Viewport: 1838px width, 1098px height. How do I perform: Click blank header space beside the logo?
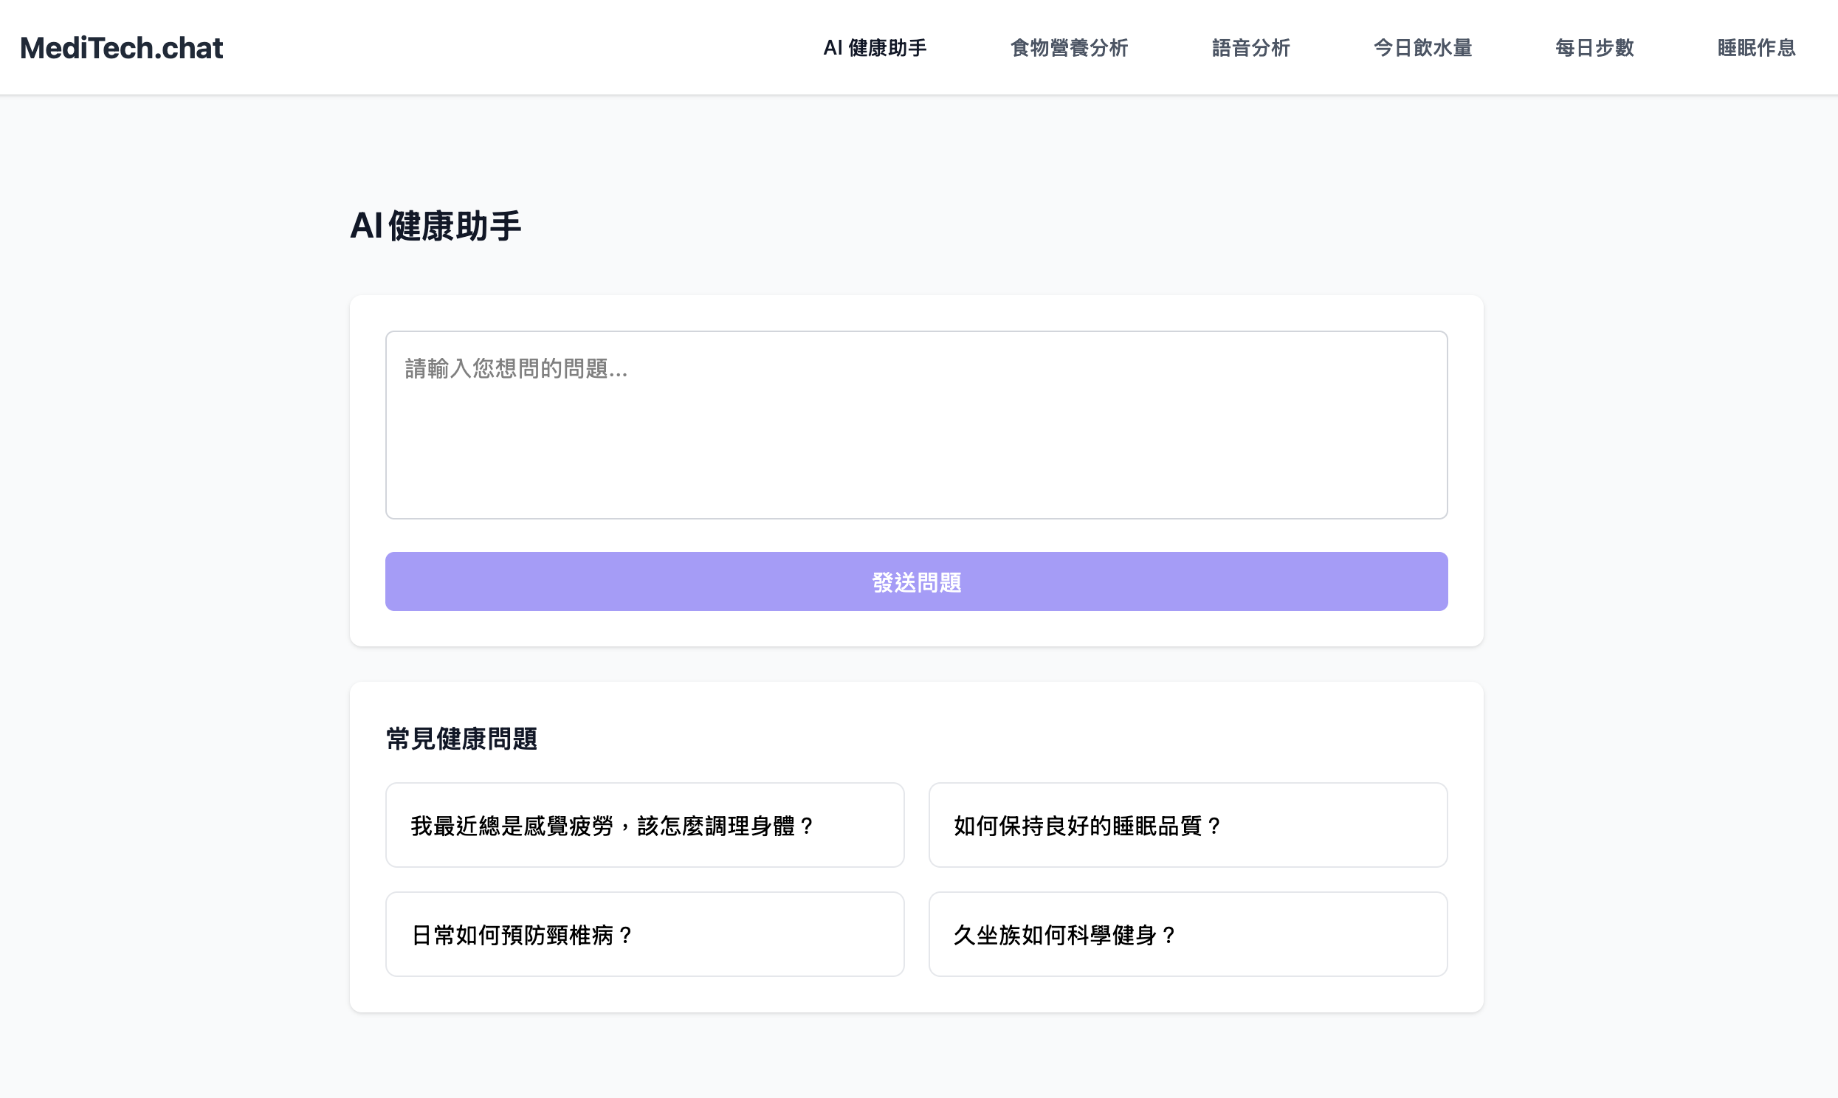click(518, 48)
